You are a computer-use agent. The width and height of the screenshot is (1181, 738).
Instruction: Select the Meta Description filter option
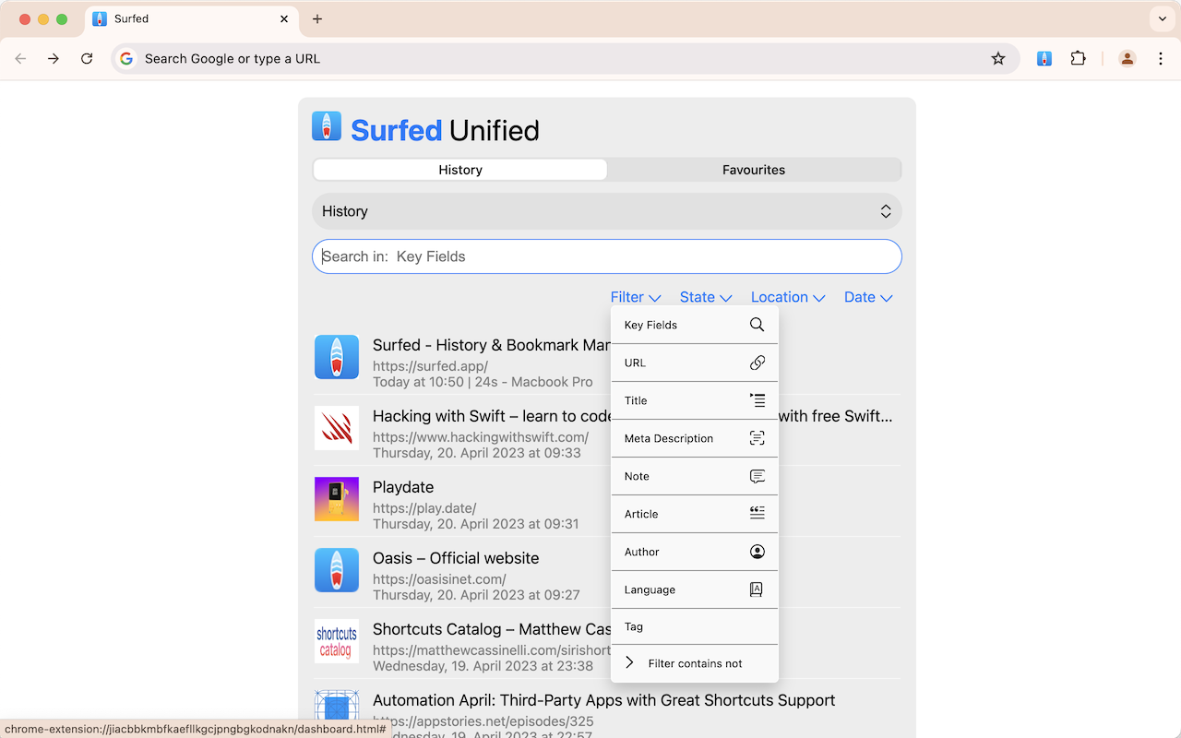coord(695,438)
